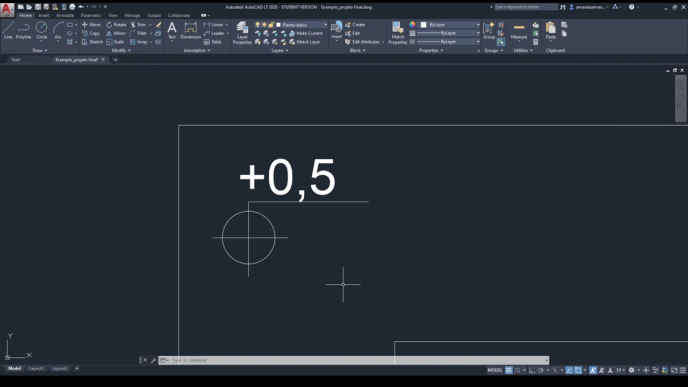Insert a Table annotation
688x387 pixels.
[x=212, y=42]
